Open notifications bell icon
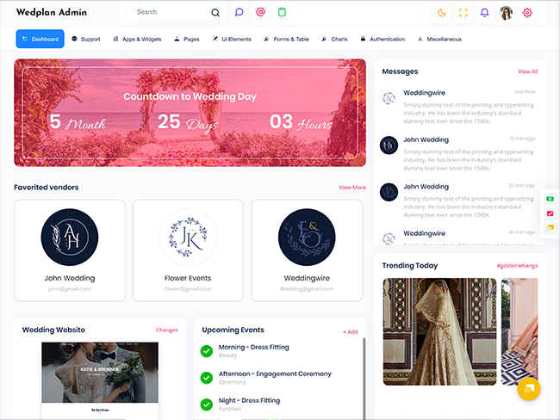This screenshot has height=420, width=560. 484,13
